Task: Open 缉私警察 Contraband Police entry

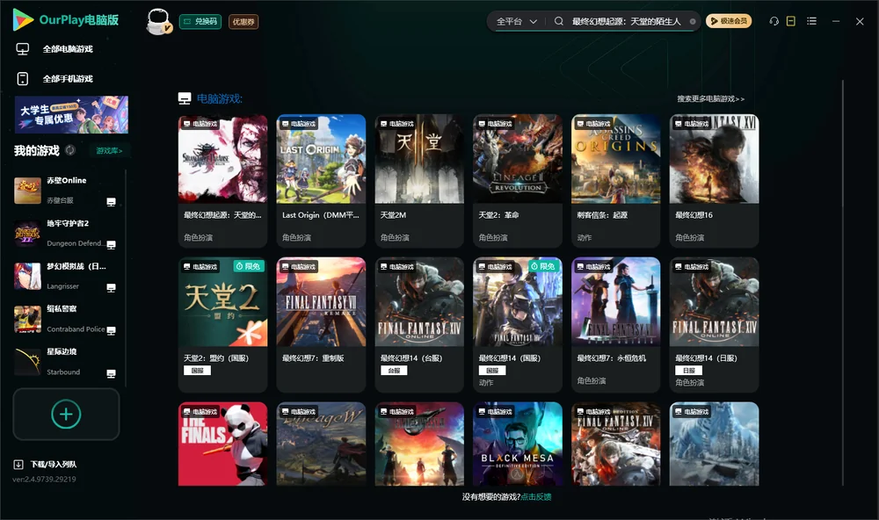Action: click(x=66, y=318)
